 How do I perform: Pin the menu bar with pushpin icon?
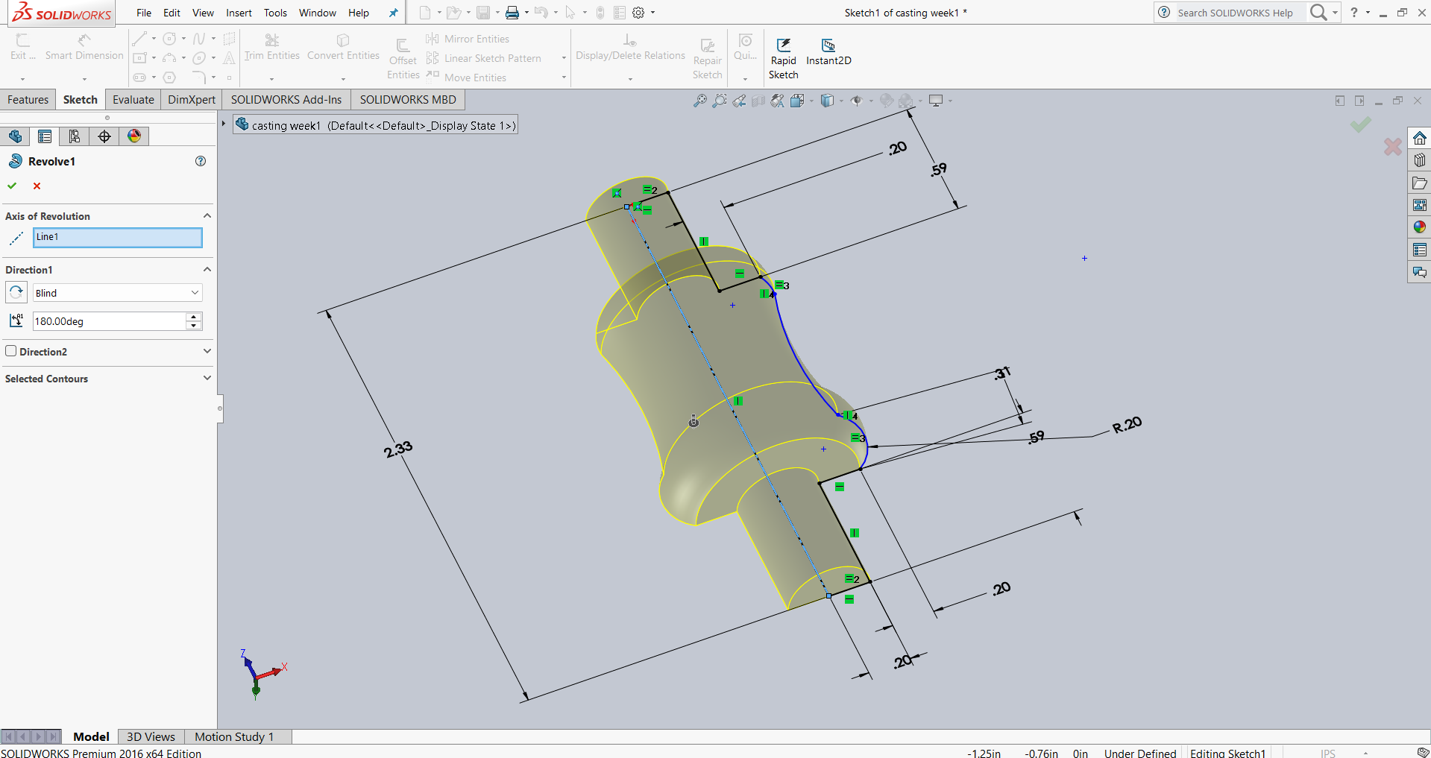click(393, 13)
